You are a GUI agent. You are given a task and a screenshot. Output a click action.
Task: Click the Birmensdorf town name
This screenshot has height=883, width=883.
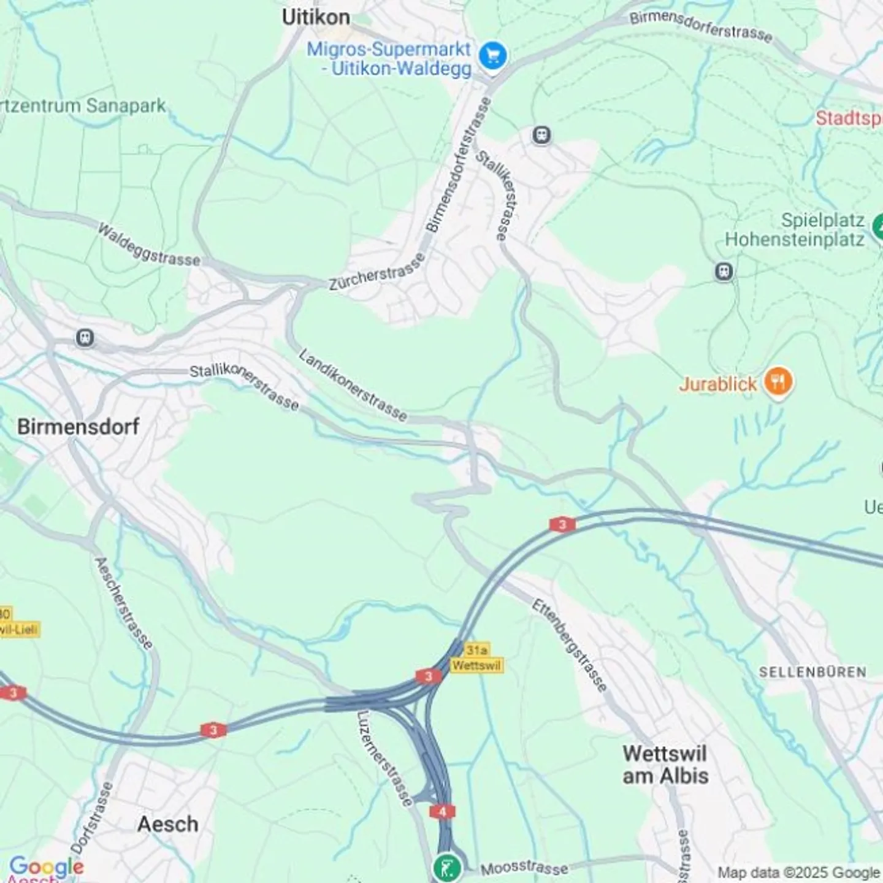[78, 426]
